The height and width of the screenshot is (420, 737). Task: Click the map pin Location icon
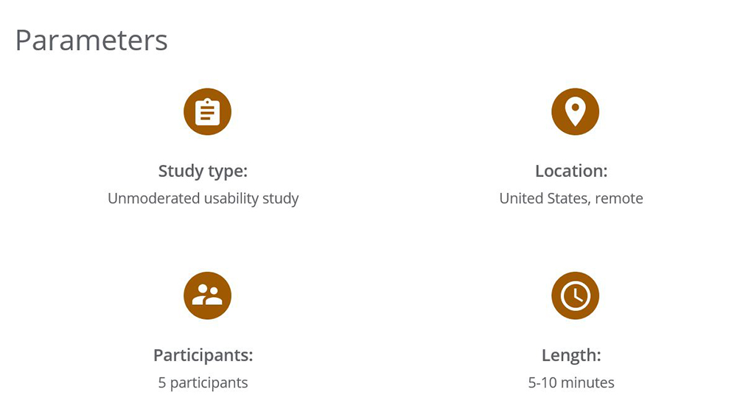click(x=576, y=112)
